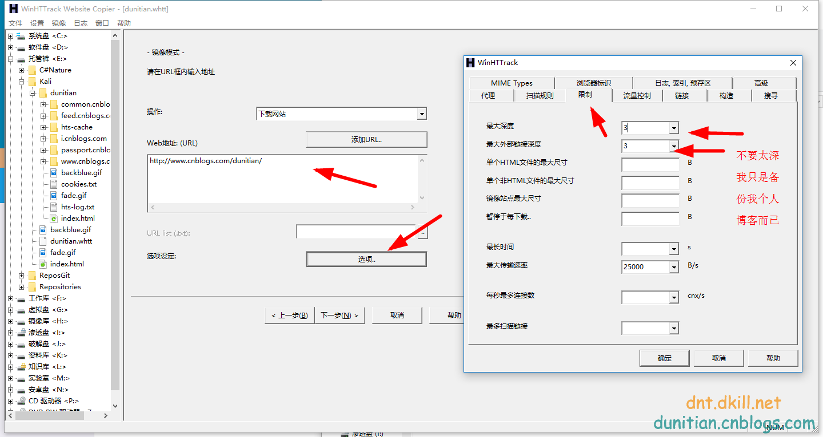Click the 单个HTML文件的最大尺寸 input field

click(650, 165)
